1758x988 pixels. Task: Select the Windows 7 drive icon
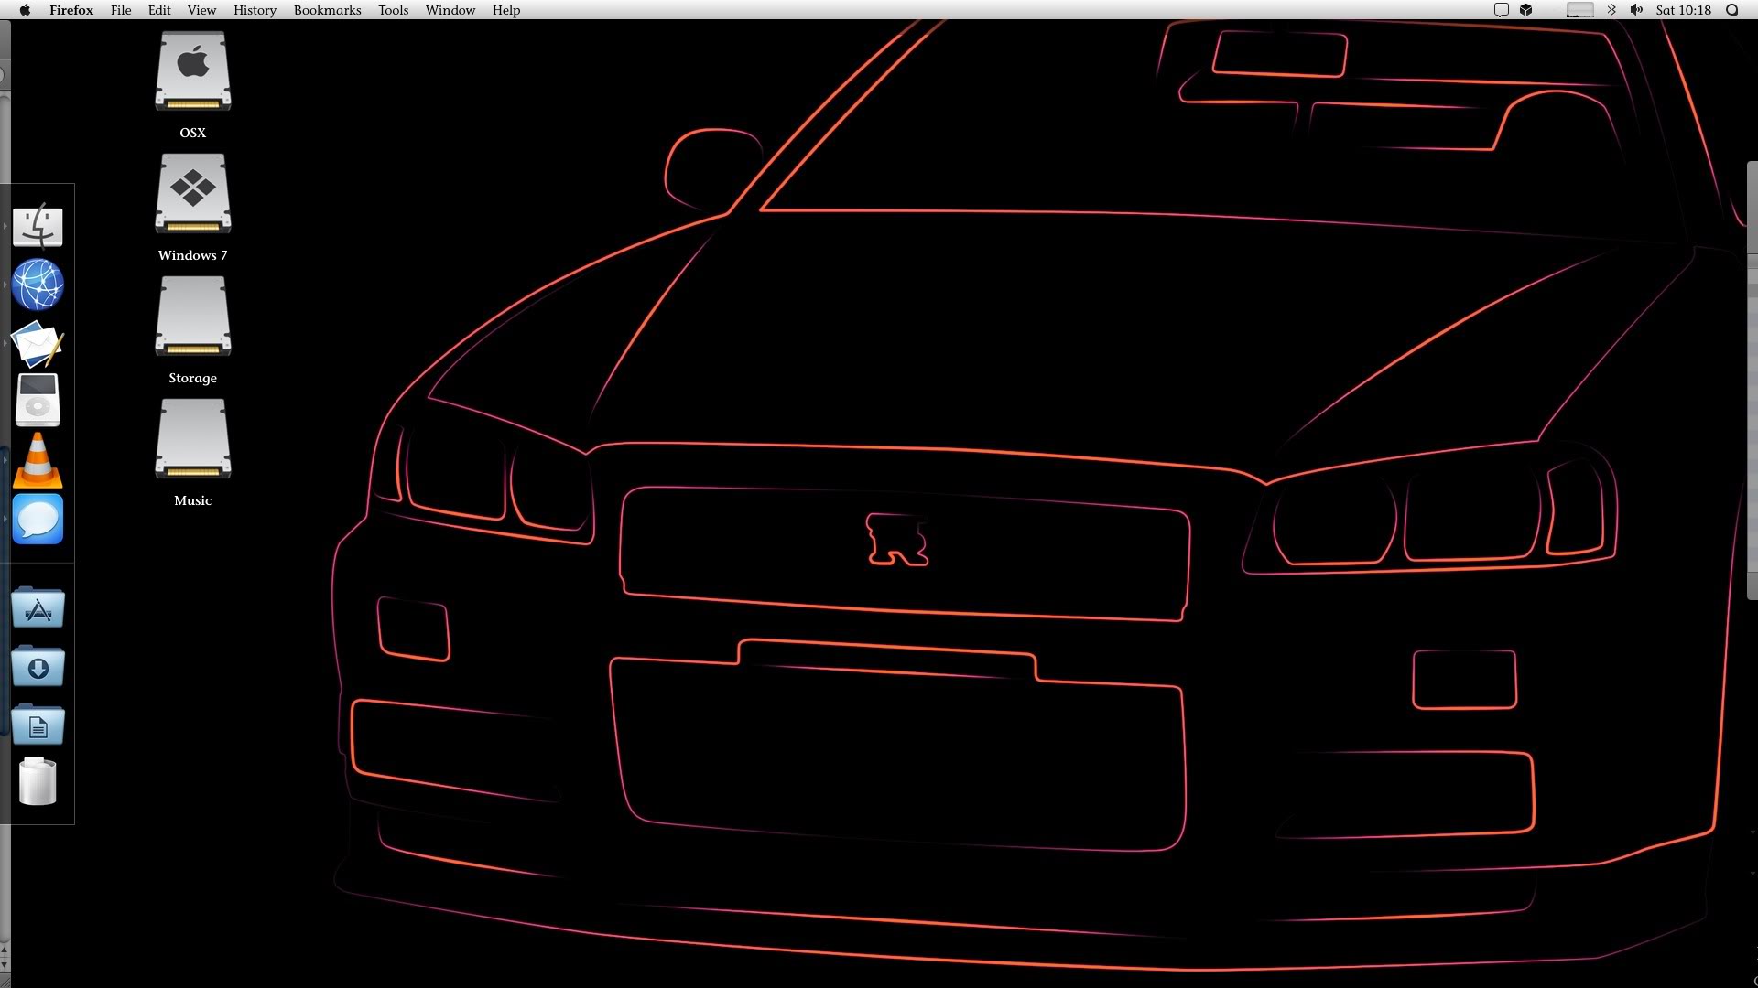(x=192, y=194)
